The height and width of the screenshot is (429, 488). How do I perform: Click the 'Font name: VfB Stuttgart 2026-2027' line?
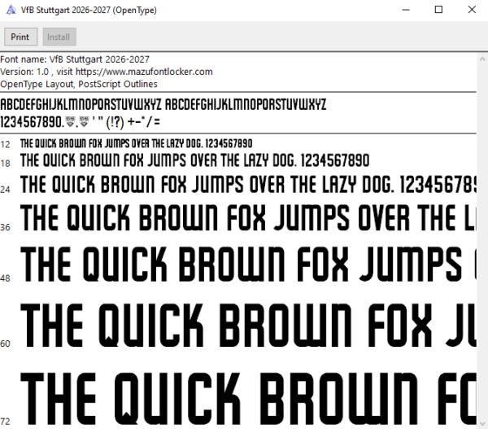tap(75, 59)
